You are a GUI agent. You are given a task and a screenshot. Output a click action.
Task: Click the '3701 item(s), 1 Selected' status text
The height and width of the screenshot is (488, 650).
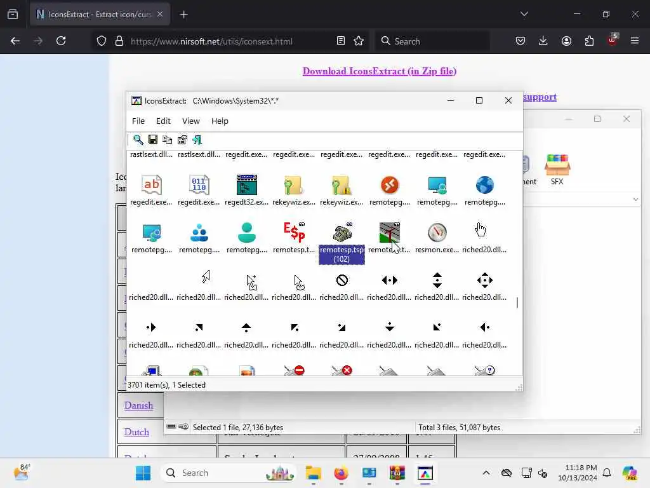pyautogui.click(x=167, y=385)
